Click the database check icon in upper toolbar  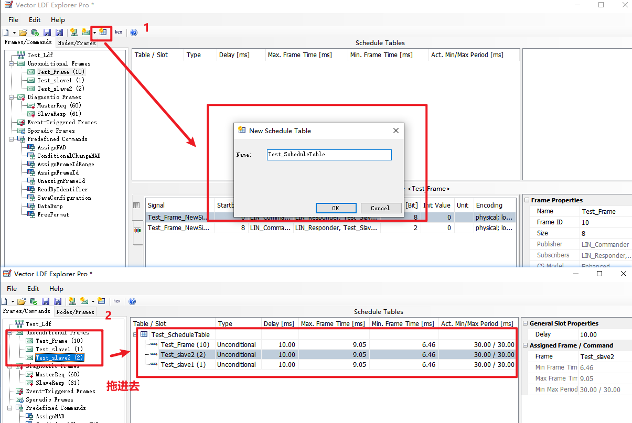tap(35, 32)
